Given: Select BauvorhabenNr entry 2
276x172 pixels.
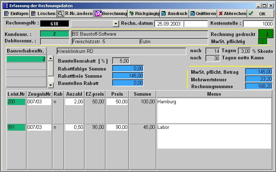Looking at the screenshot, I should pos(26,59).
